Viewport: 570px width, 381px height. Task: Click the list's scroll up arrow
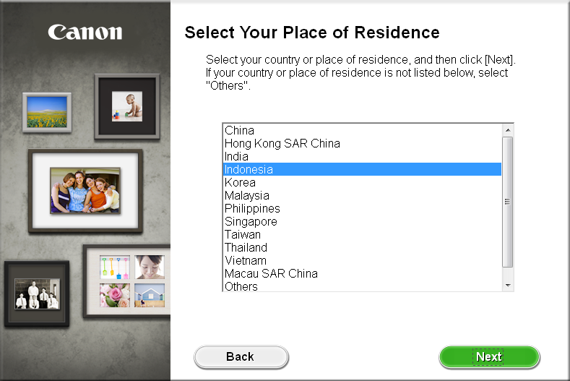508,130
